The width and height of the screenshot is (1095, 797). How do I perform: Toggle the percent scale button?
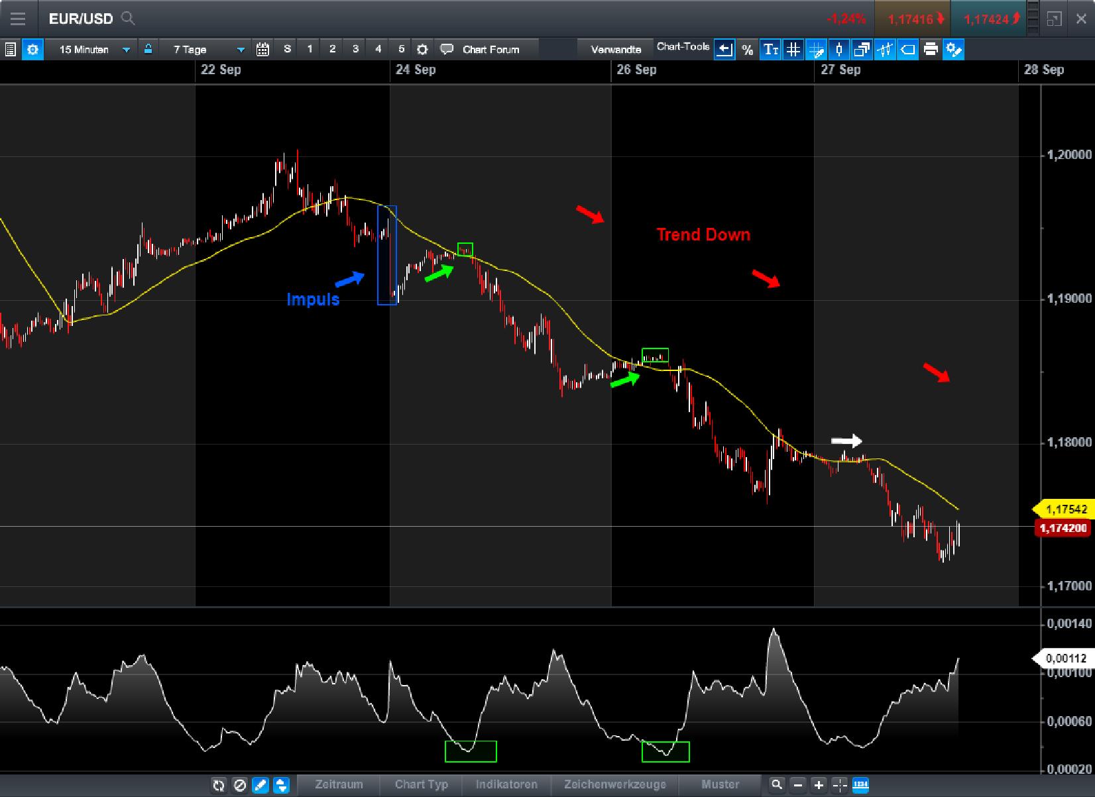coord(748,49)
